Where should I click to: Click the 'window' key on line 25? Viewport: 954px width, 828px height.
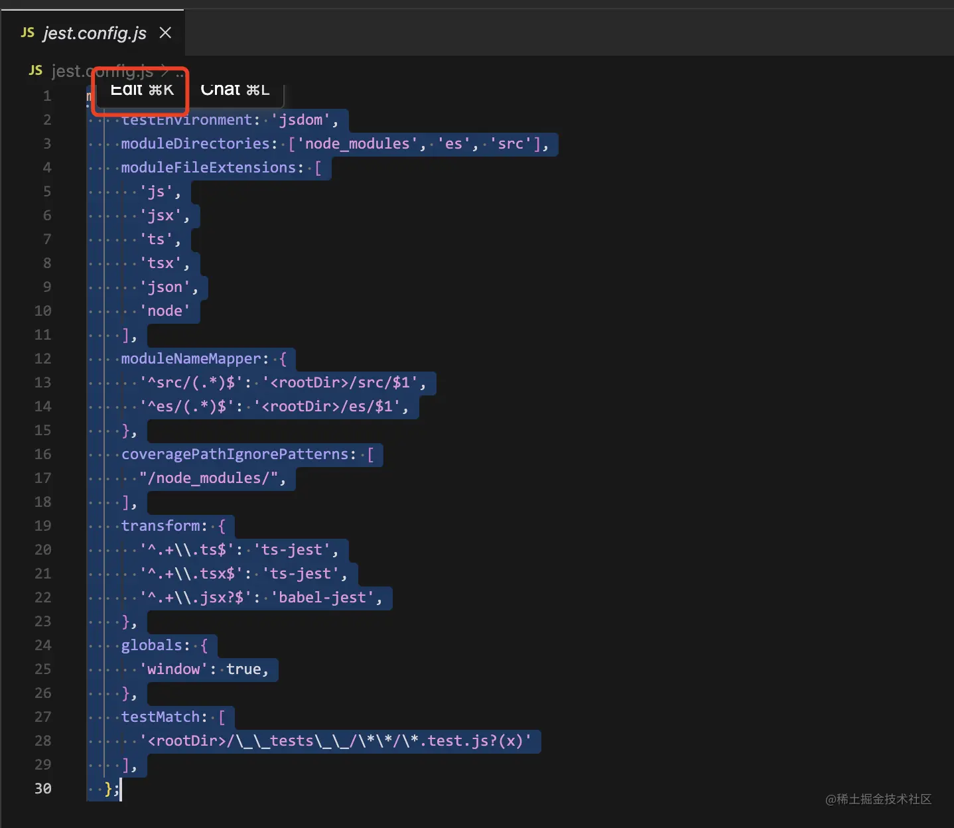[x=174, y=669]
